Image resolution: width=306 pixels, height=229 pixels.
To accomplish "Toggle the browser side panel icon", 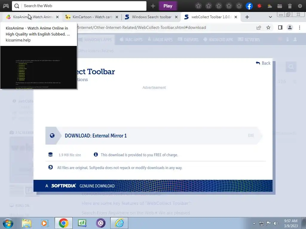I will point(280,28).
